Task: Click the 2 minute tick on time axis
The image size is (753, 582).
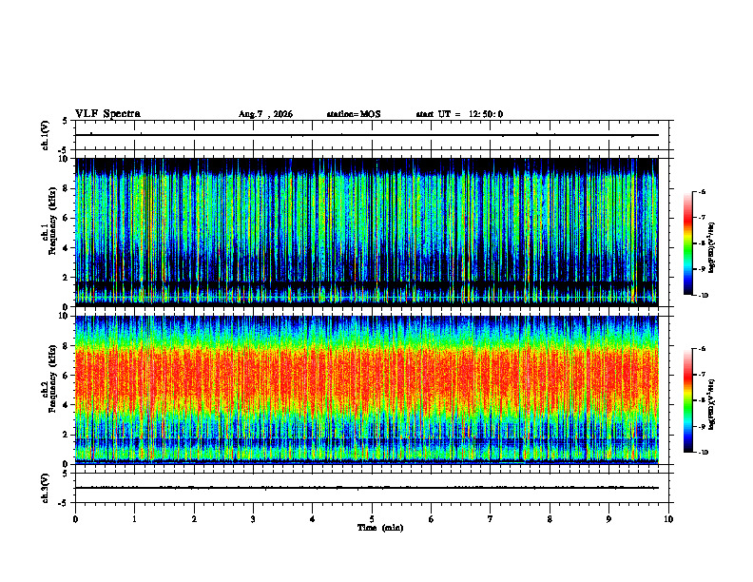Action: pos(194,519)
